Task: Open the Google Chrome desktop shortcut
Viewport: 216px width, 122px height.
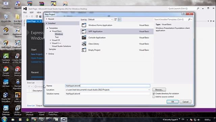Action: [x=6, y=72]
